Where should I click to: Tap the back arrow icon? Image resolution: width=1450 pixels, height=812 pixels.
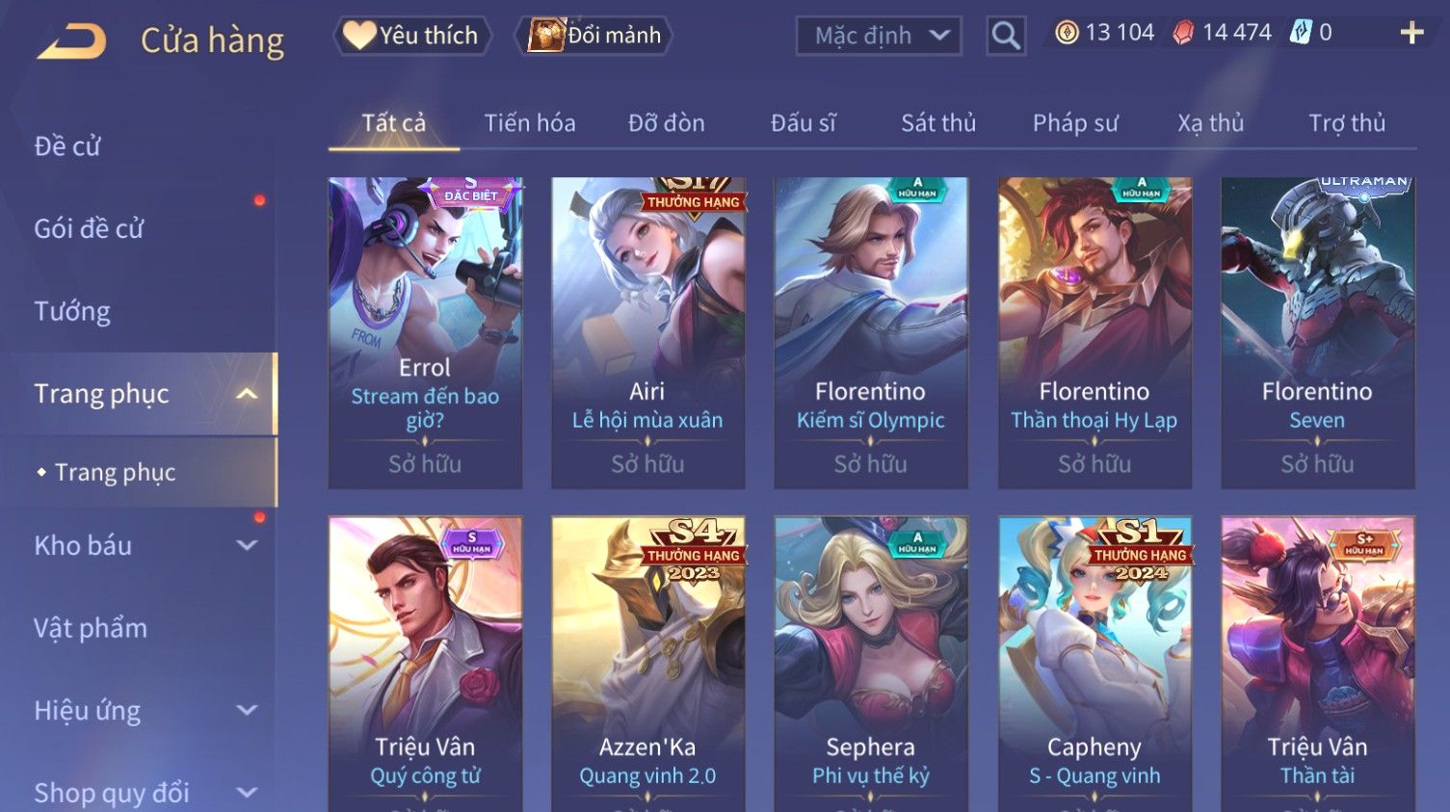click(x=72, y=41)
